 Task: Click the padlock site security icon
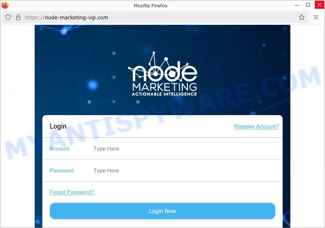pos(18,17)
